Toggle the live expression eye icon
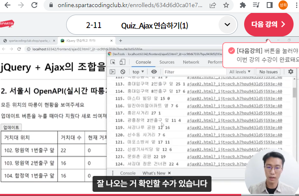The width and height of the screenshot is (299, 196). tap(154, 72)
